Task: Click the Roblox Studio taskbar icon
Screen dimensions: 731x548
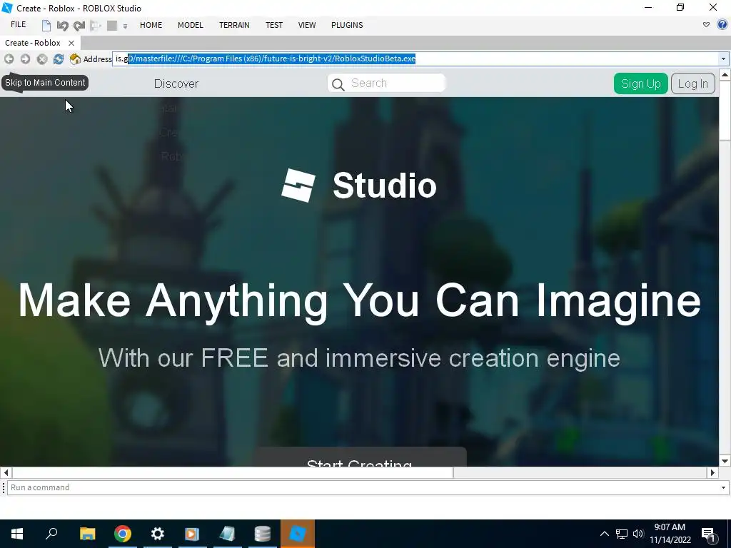Action: click(298, 534)
